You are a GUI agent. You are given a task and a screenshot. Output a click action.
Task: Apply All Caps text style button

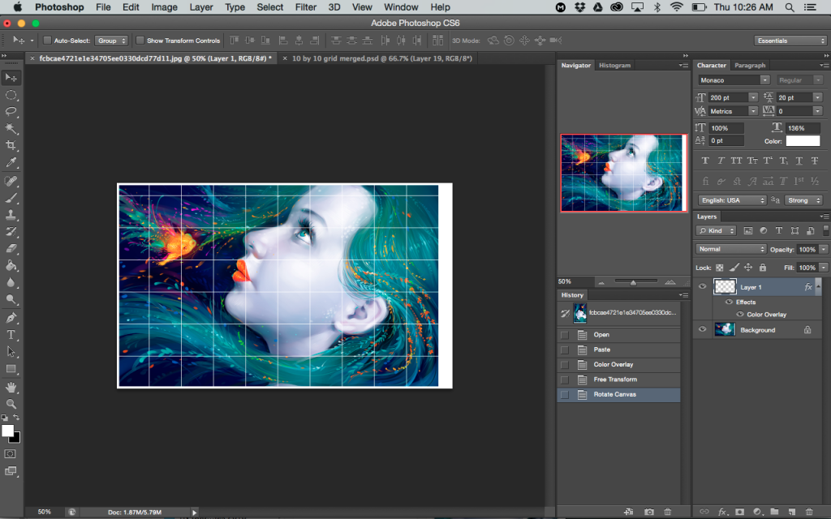coord(736,161)
